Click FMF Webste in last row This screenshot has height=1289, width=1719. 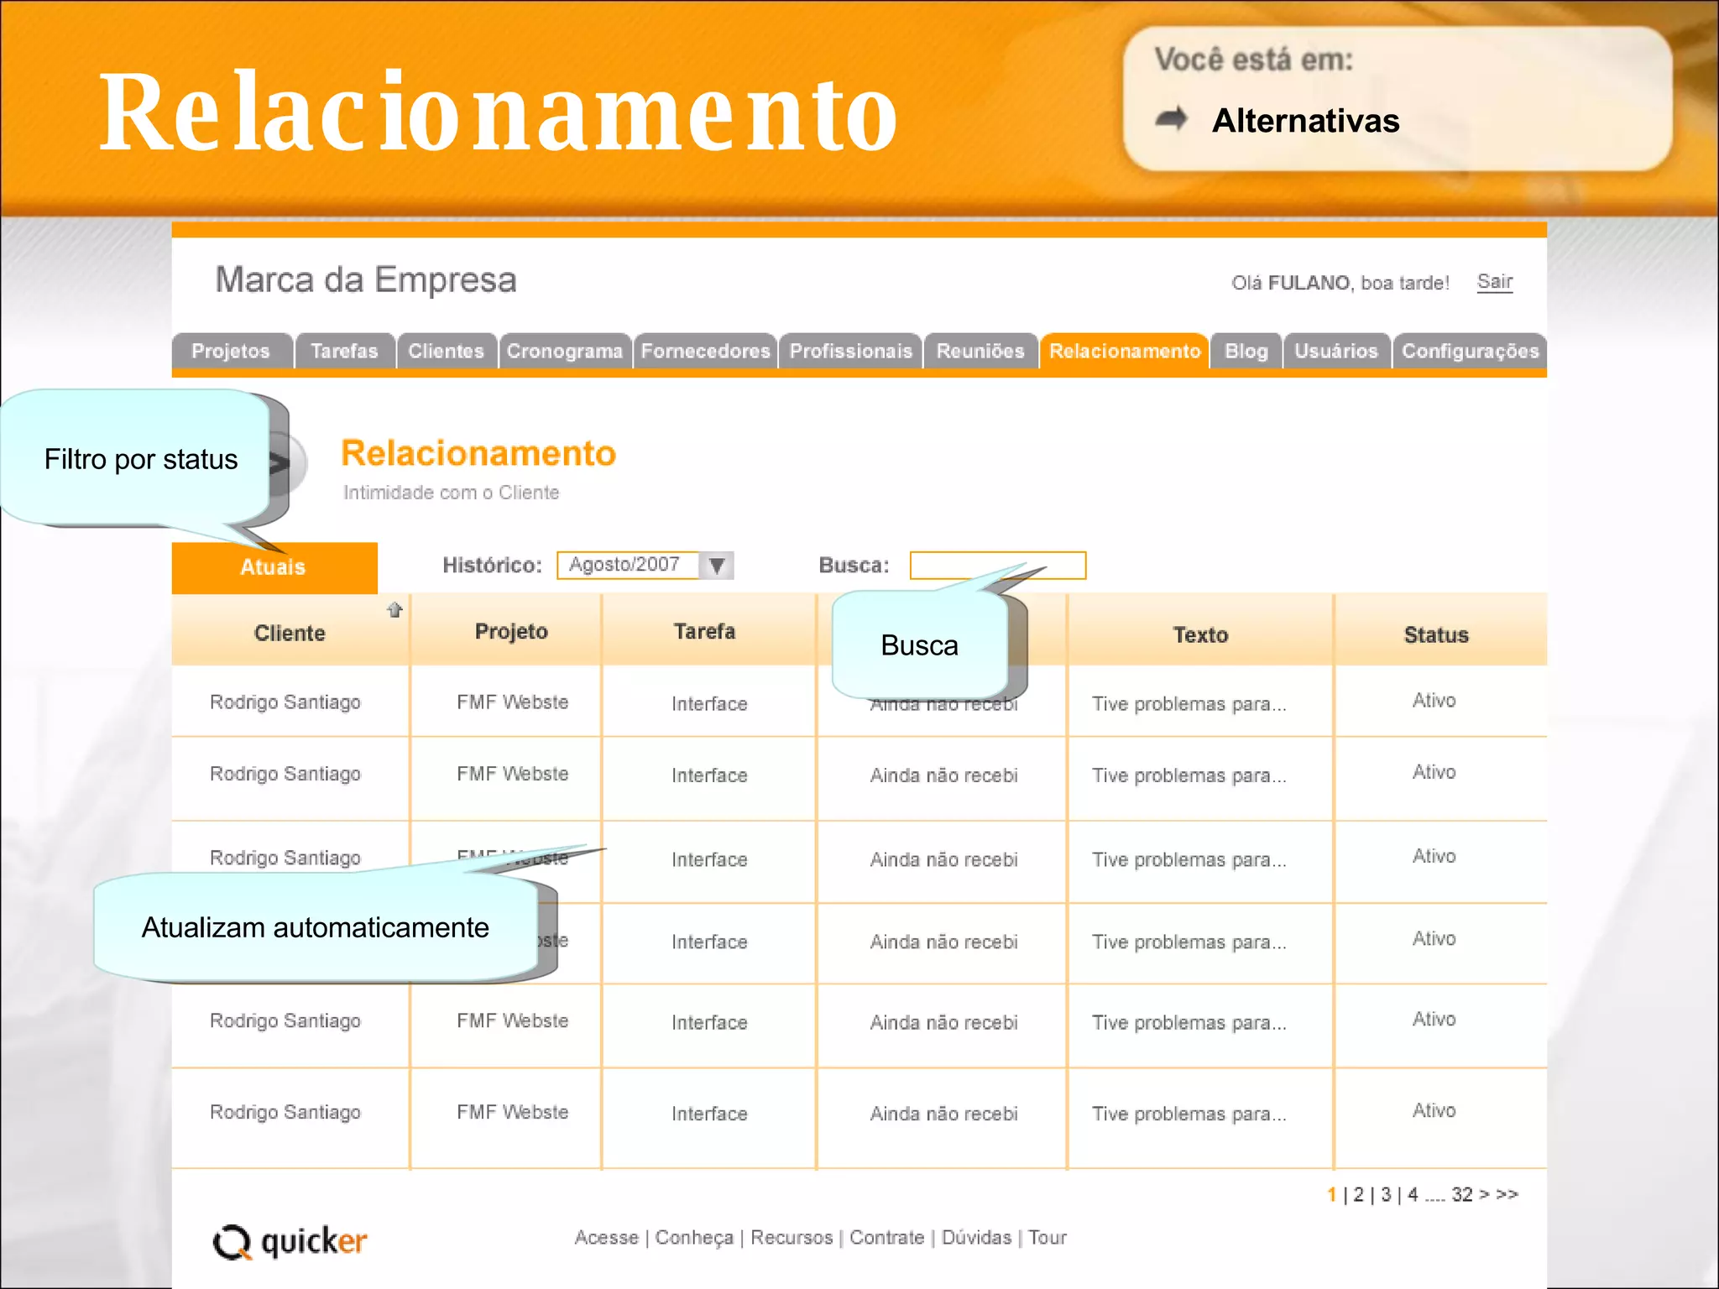pyautogui.click(x=512, y=1112)
